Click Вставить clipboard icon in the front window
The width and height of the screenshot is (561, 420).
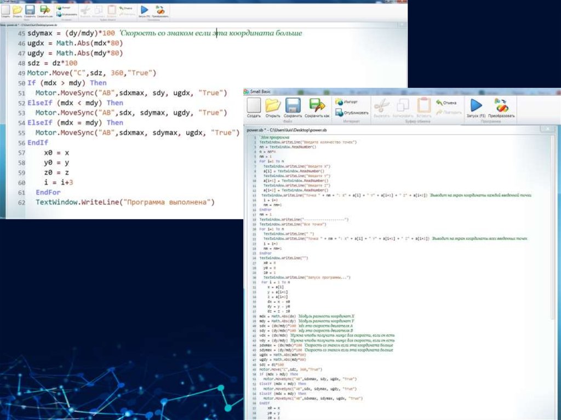tap(423, 106)
